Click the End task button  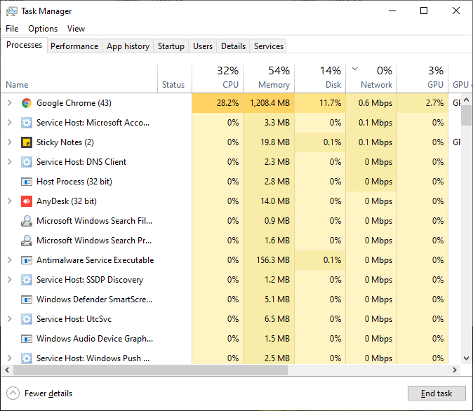(x=437, y=393)
